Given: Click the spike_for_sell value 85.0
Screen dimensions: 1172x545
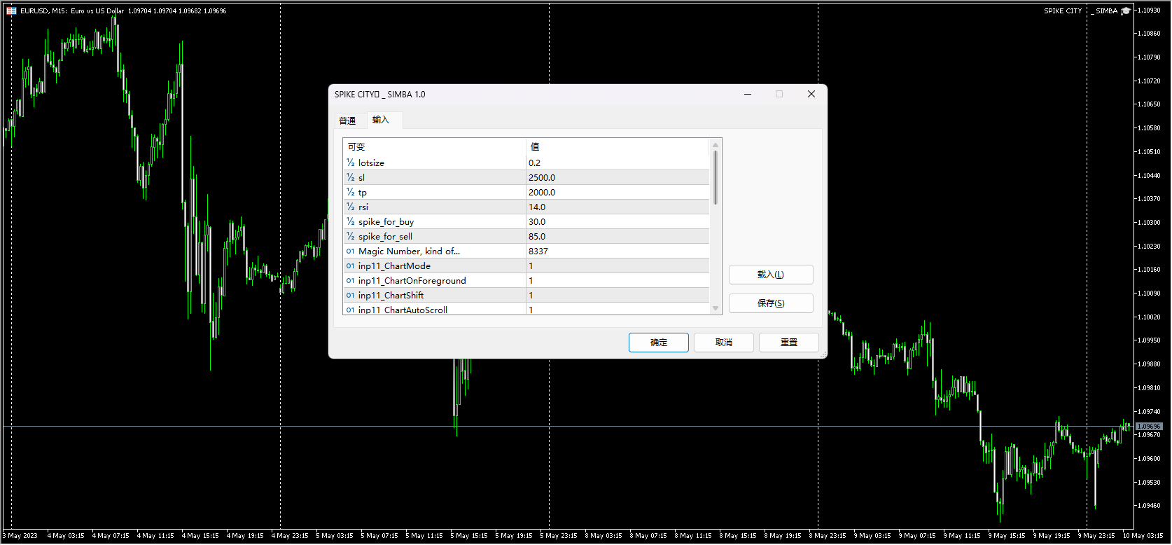Looking at the screenshot, I should point(616,236).
